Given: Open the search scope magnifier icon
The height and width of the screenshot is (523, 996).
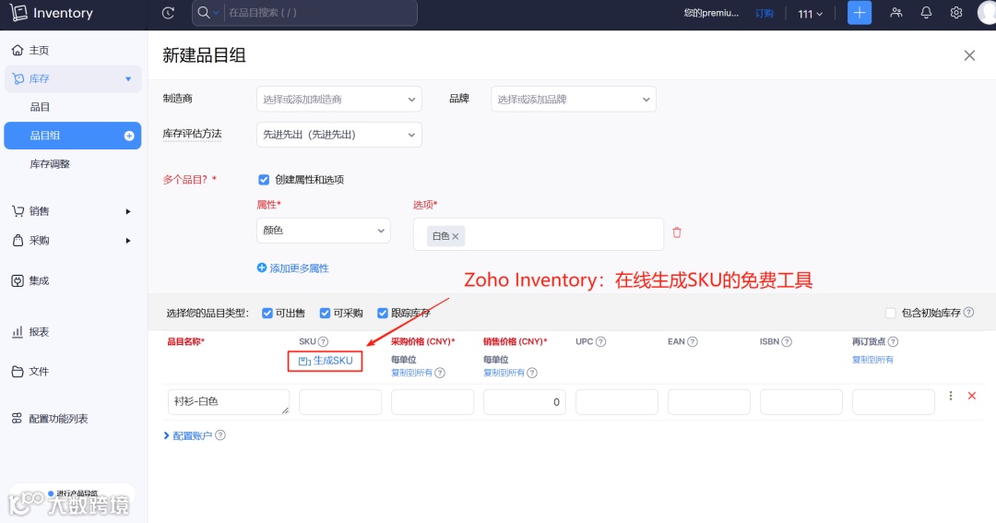Looking at the screenshot, I should coord(203,13).
